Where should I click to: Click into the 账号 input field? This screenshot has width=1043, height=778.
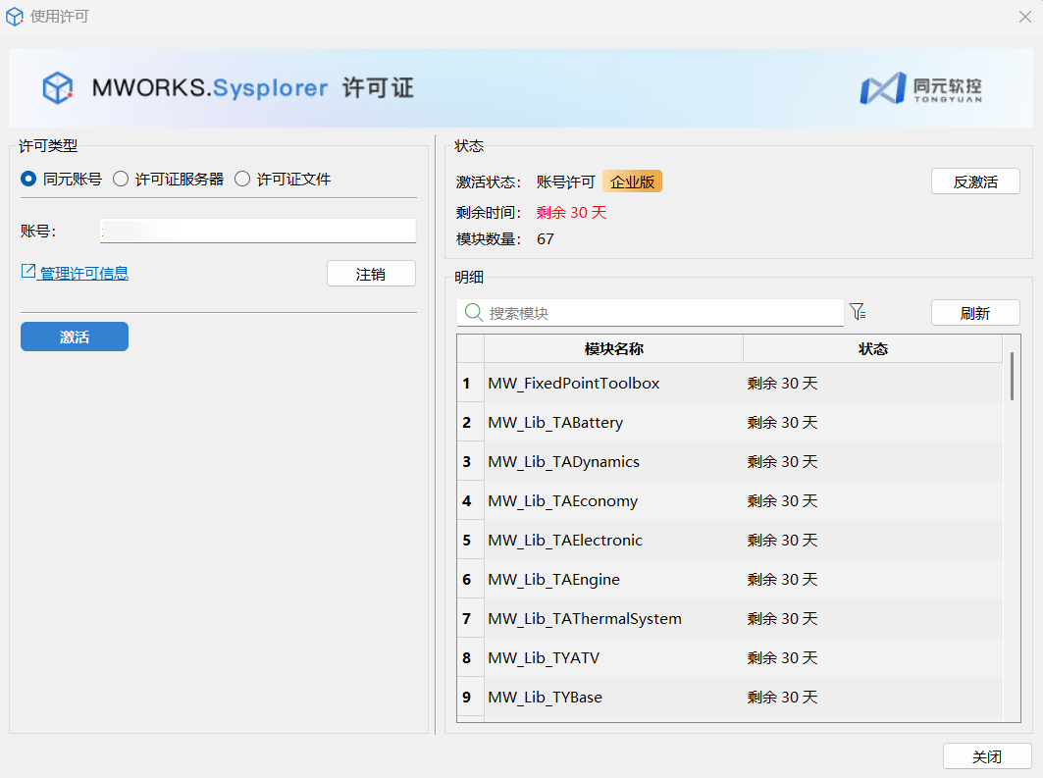pos(257,231)
